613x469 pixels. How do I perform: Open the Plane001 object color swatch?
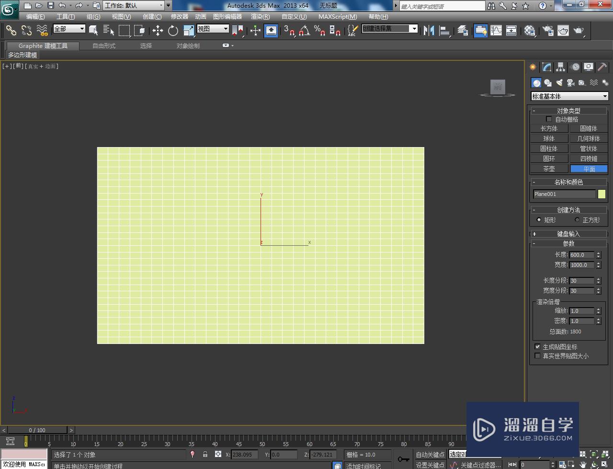tap(602, 194)
